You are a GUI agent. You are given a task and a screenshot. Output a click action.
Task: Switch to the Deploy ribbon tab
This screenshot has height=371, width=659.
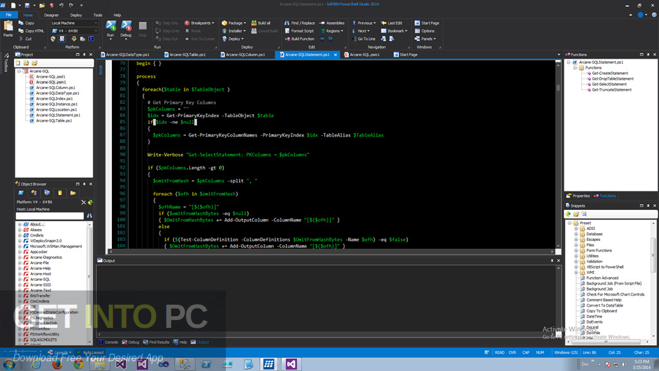coord(76,15)
